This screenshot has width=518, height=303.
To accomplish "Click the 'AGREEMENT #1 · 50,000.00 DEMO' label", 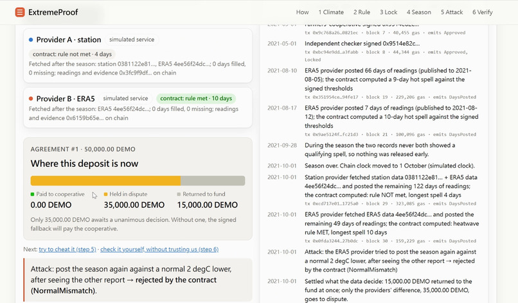I will tap(83, 149).
